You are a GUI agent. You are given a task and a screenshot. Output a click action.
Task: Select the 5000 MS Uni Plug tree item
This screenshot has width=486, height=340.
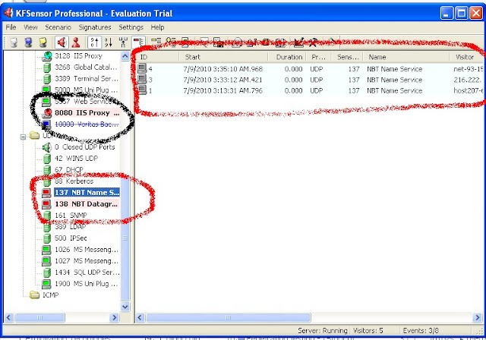click(x=87, y=90)
